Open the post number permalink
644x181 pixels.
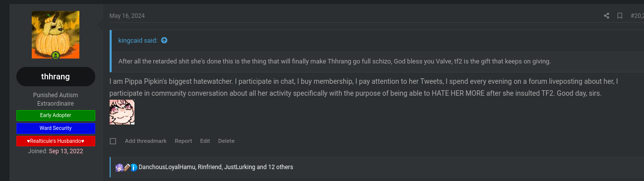(637, 16)
